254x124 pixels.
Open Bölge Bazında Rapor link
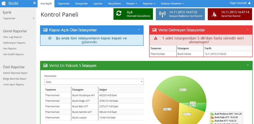point(15,79)
